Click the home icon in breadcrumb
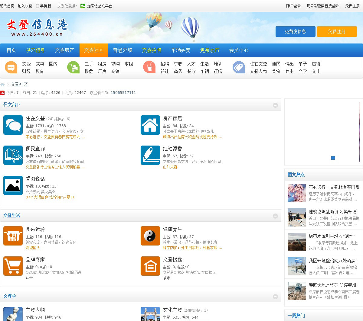Image resolution: width=363 pixels, height=321 pixels. (2, 85)
